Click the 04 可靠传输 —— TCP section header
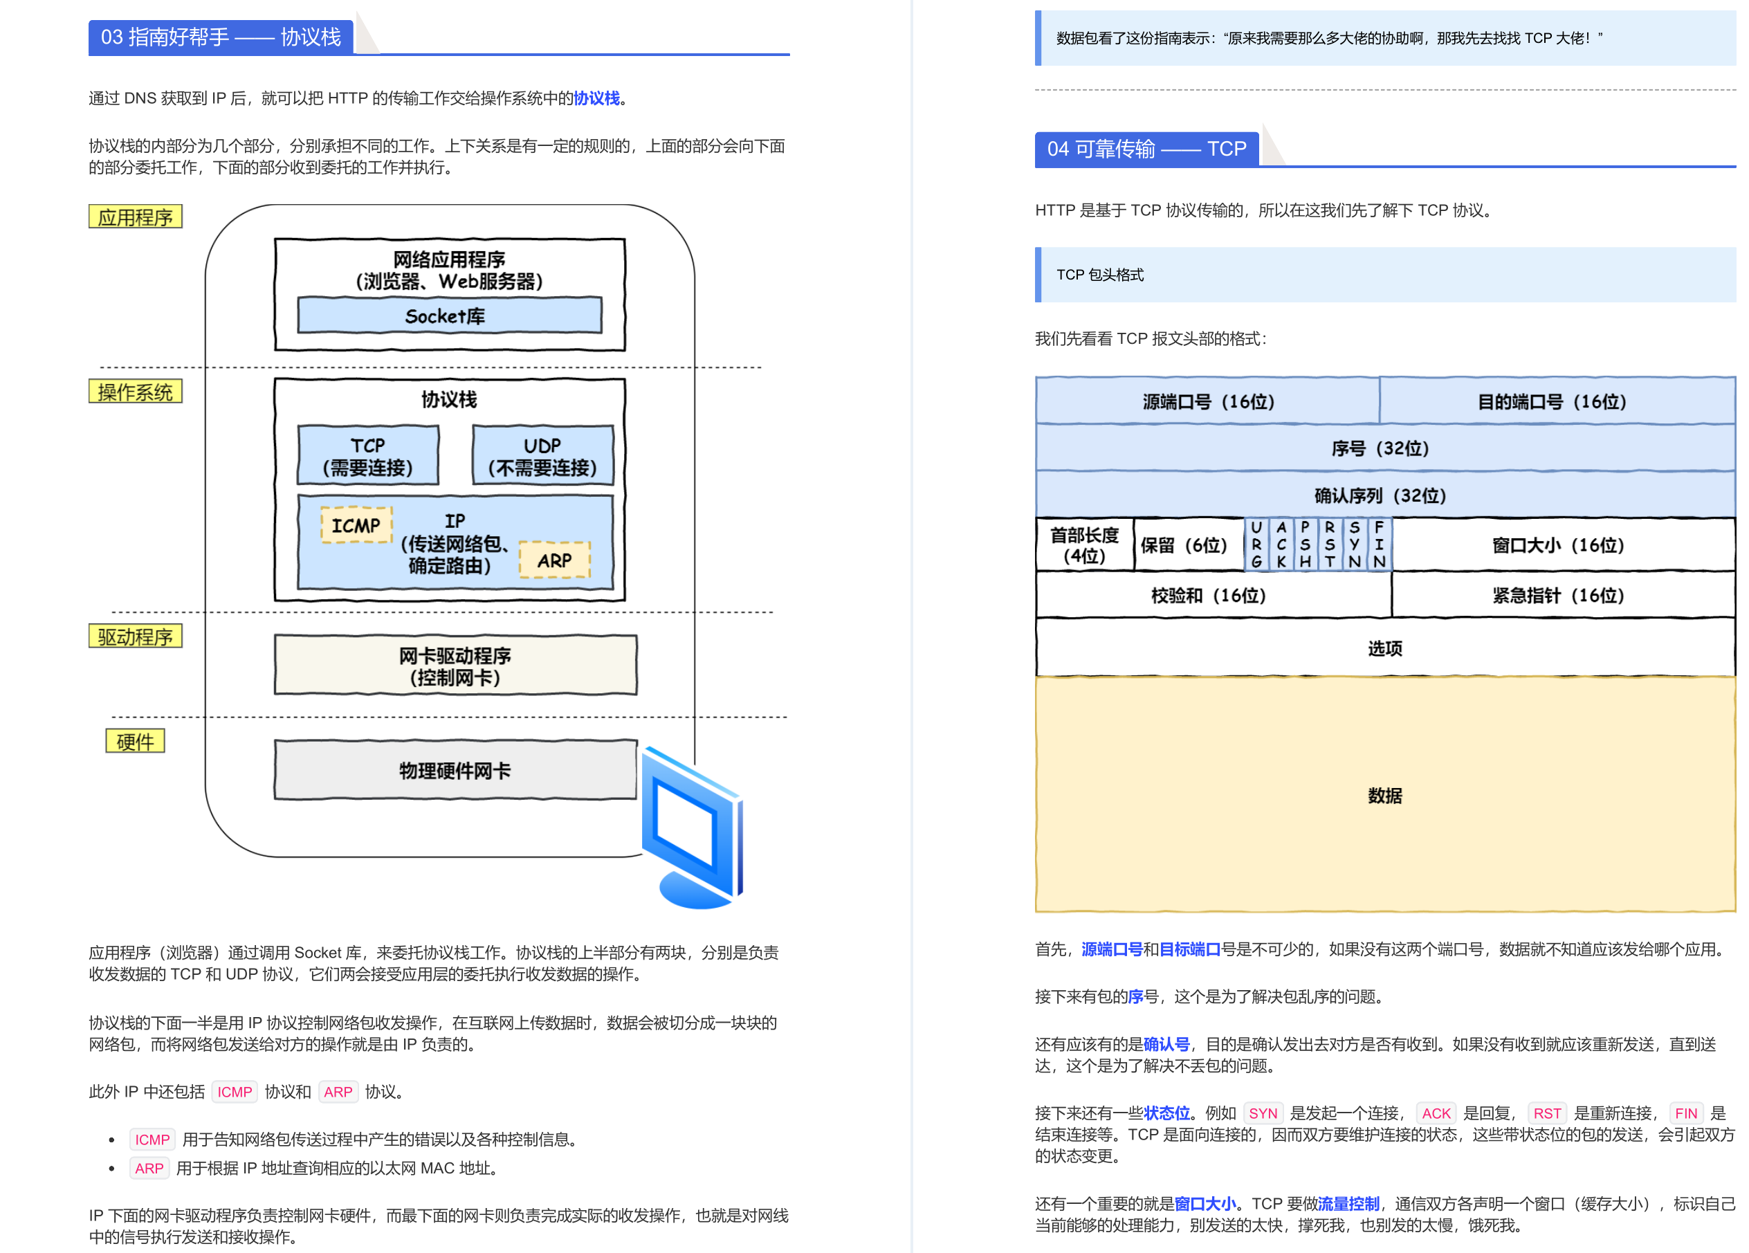The image size is (1749, 1253). tap(1146, 149)
